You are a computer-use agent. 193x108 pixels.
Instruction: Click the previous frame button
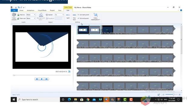point(37,79)
